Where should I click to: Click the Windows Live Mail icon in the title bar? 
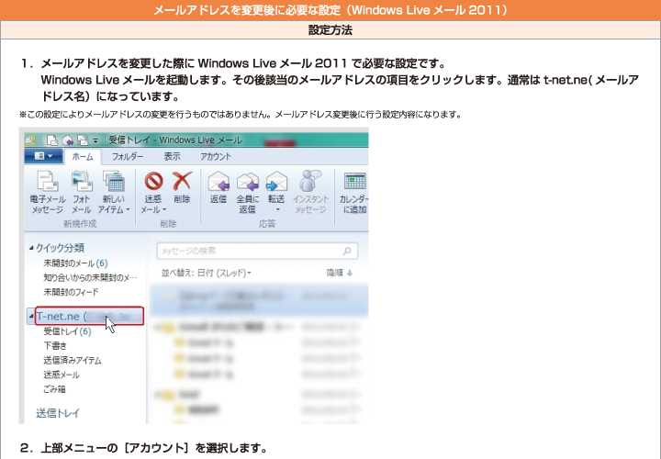[30, 140]
